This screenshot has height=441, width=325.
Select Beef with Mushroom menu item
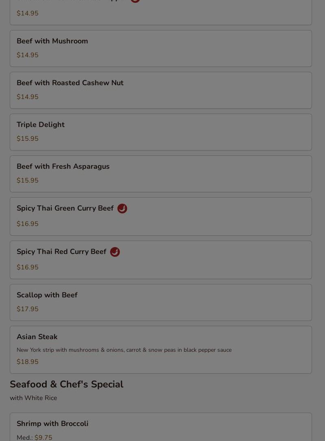pyautogui.click(x=161, y=48)
